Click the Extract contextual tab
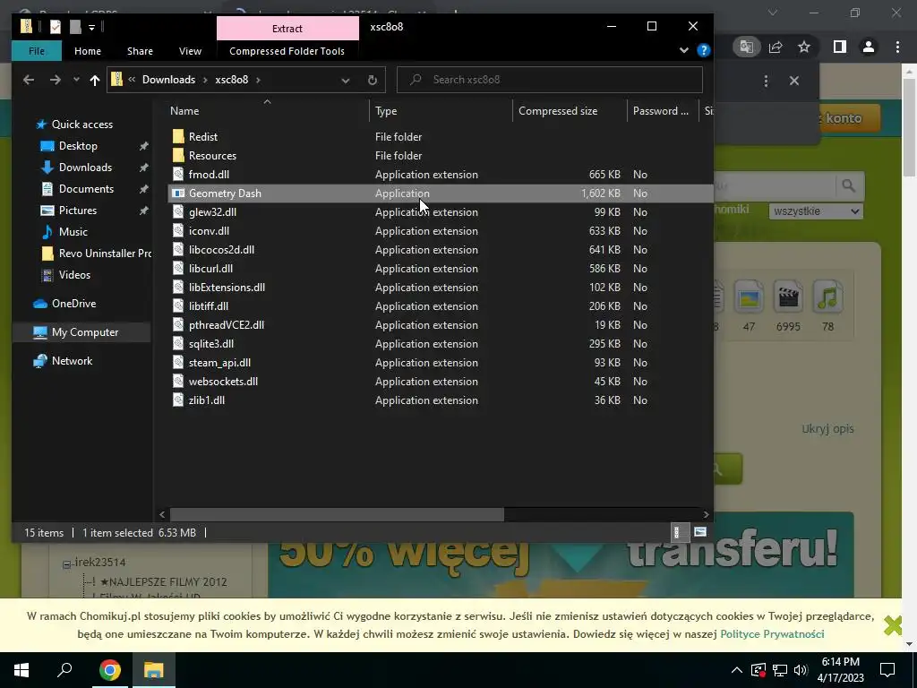 coord(287,28)
